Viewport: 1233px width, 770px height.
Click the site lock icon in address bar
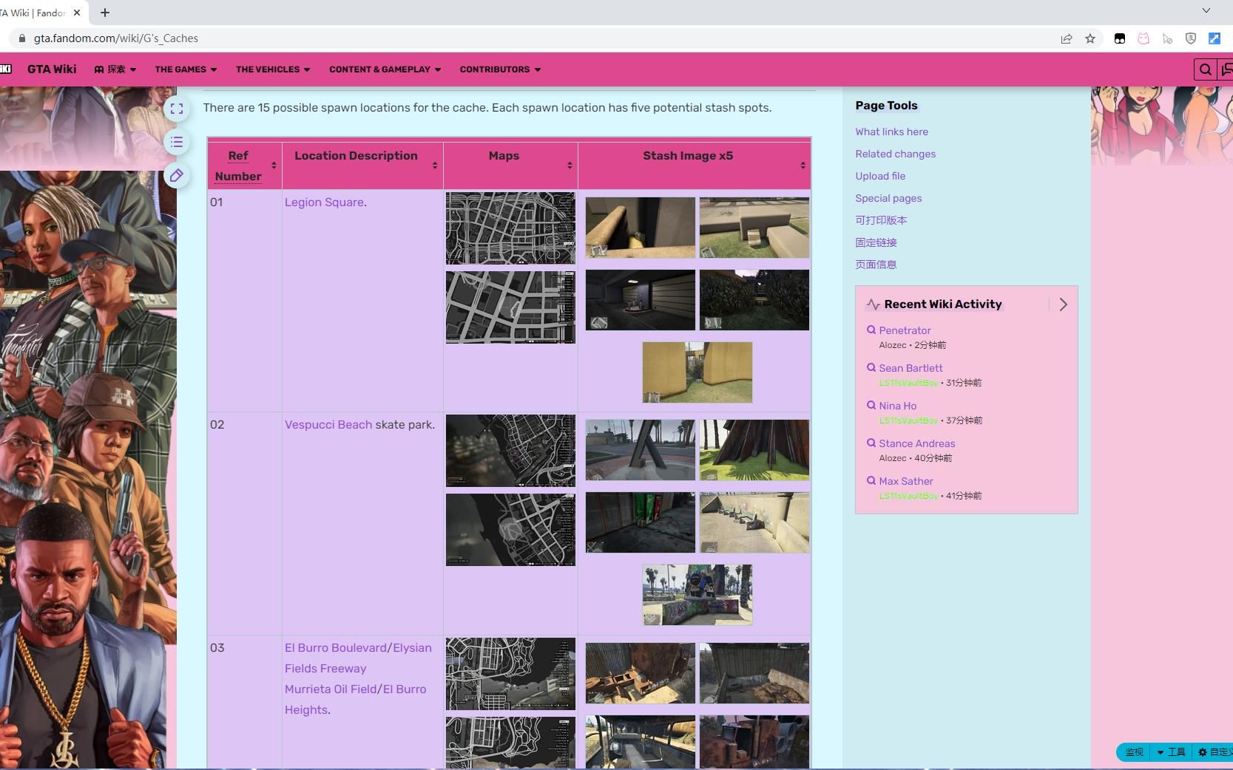22,38
